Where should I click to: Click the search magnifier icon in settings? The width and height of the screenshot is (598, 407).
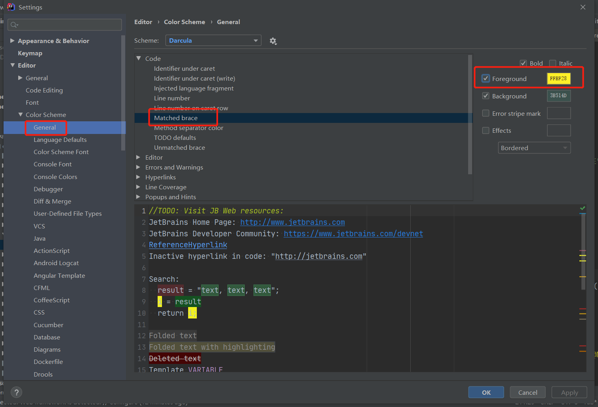click(14, 25)
